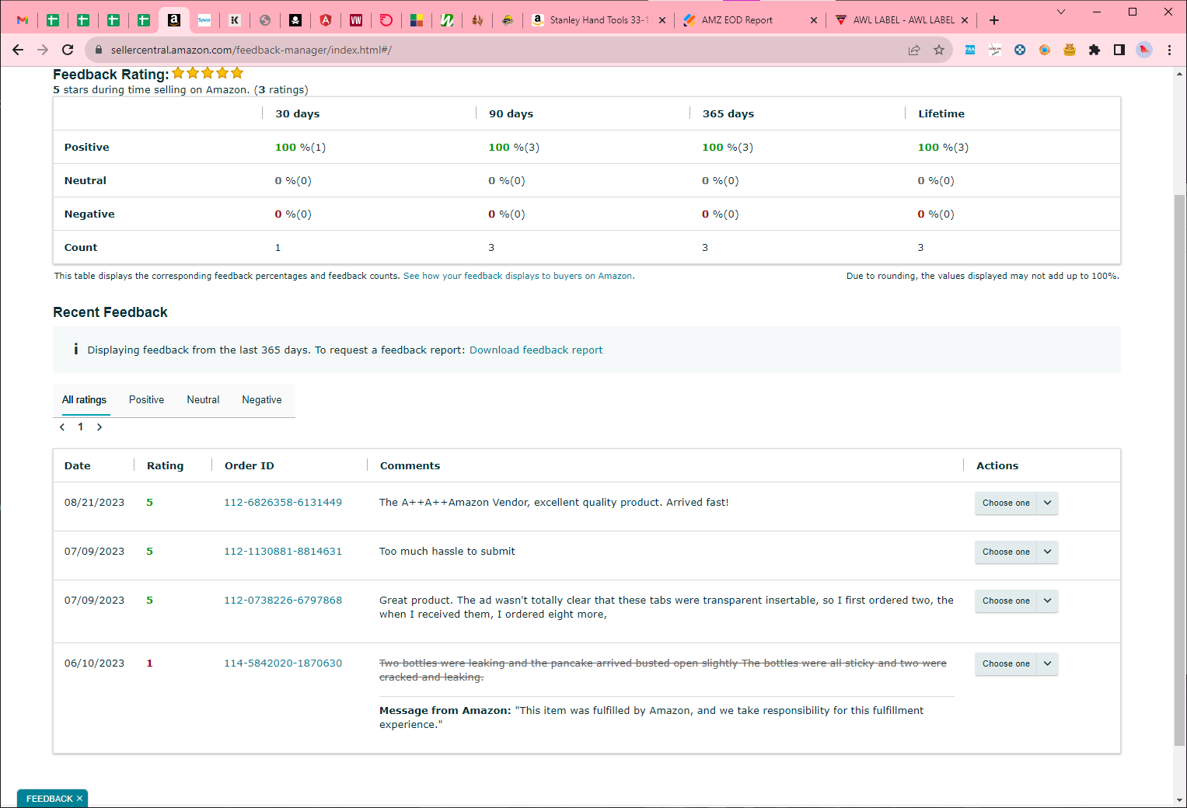Open the green slash-N icon tab

tap(447, 20)
